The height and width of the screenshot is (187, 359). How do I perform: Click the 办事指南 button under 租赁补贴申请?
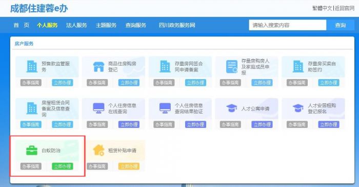point(97,166)
